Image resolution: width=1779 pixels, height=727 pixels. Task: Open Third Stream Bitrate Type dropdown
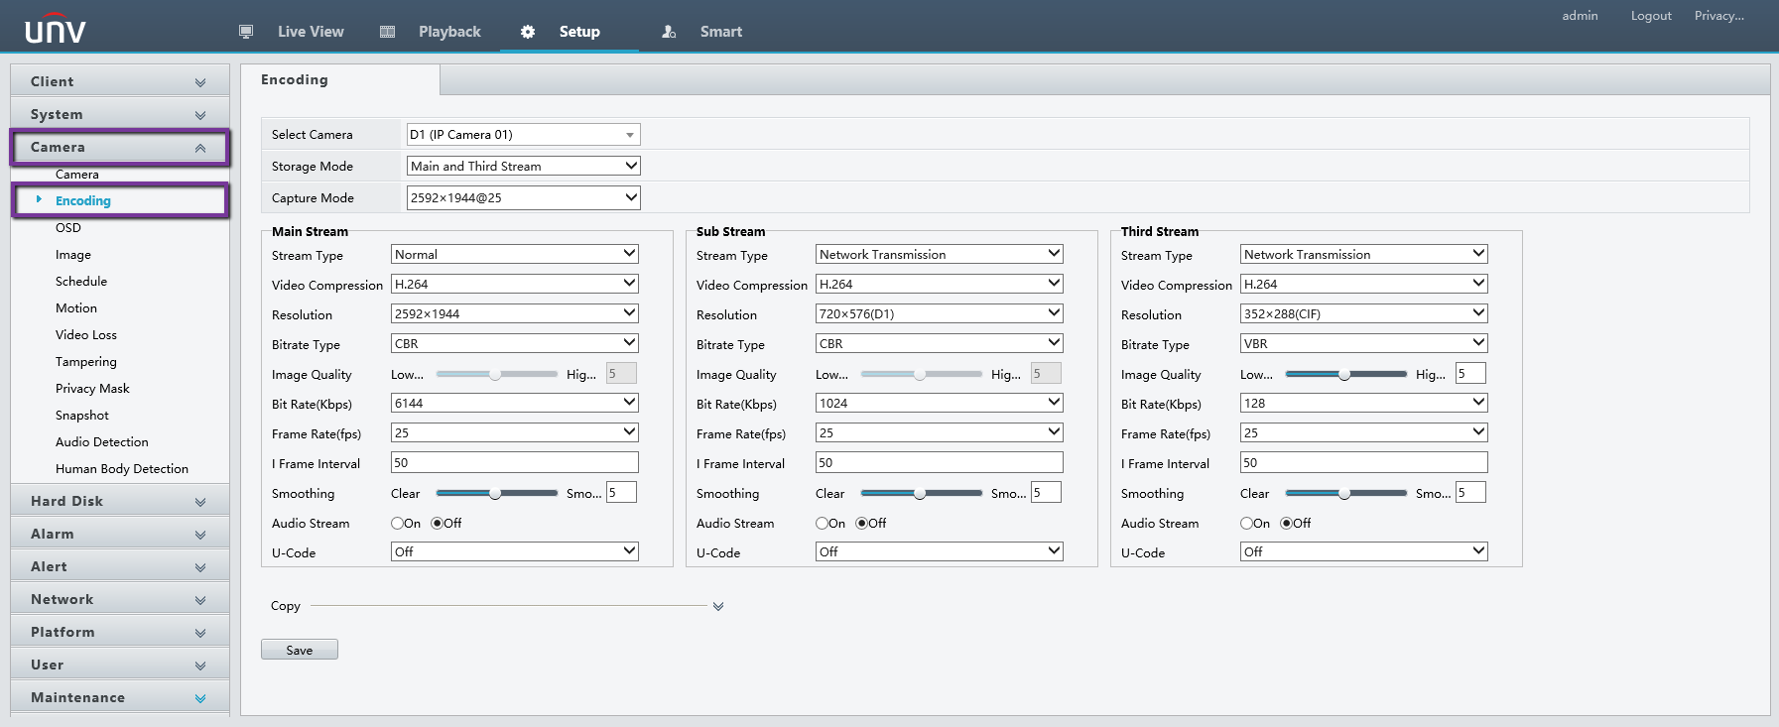(1363, 343)
